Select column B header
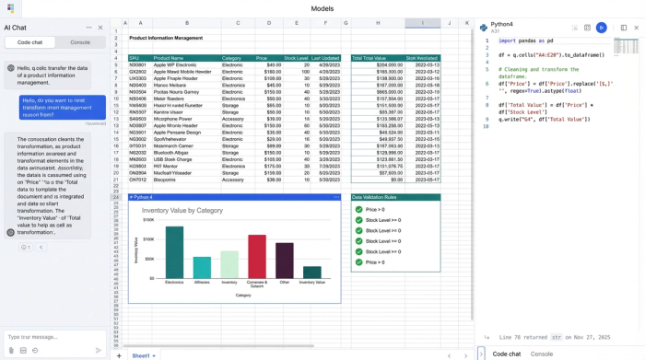 (187, 23)
